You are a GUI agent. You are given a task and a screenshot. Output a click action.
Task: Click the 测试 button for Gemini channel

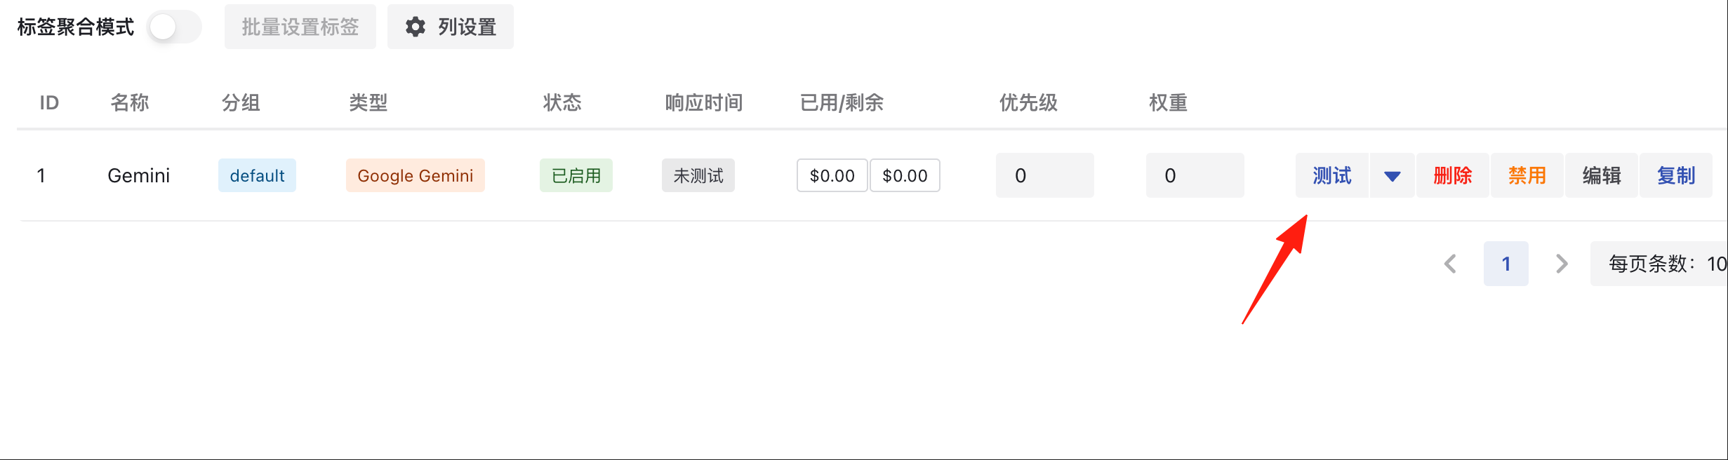(1332, 175)
